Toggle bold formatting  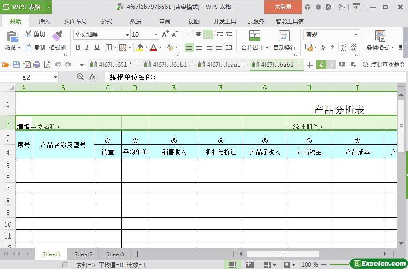coord(78,47)
